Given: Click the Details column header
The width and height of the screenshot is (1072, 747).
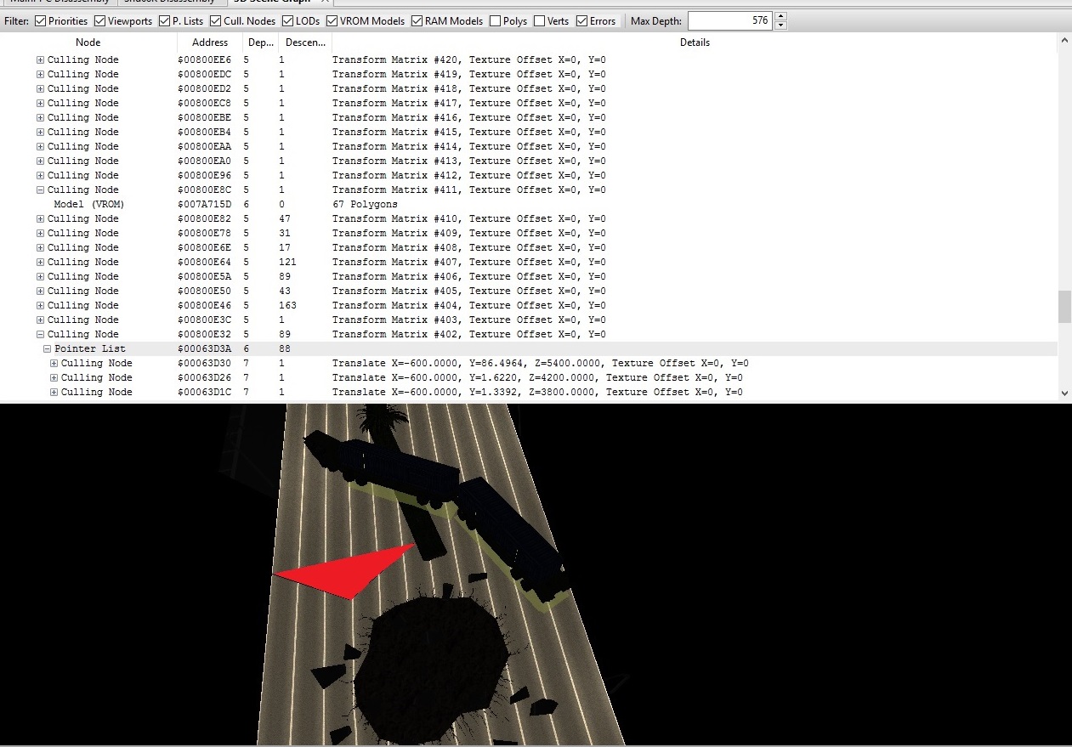Looking at the screenshot, I should (x=695, y=42).
